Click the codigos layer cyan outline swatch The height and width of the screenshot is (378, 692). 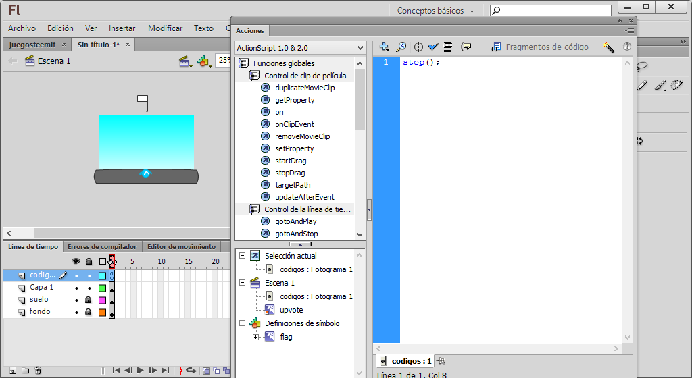click(102, 276)
